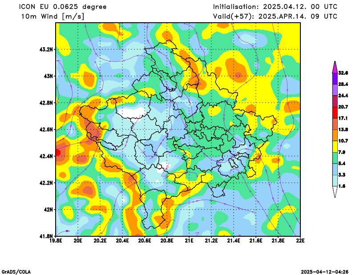The image size is (356, 275).
Task: Click the magenta top arrow of the color bar
Action: [335, 67]
